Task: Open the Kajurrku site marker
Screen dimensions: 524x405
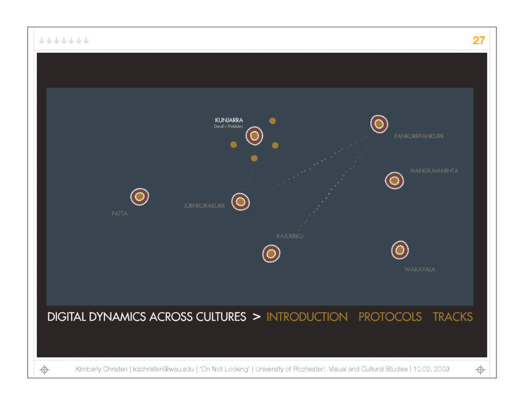Action: tap(271, 253)
